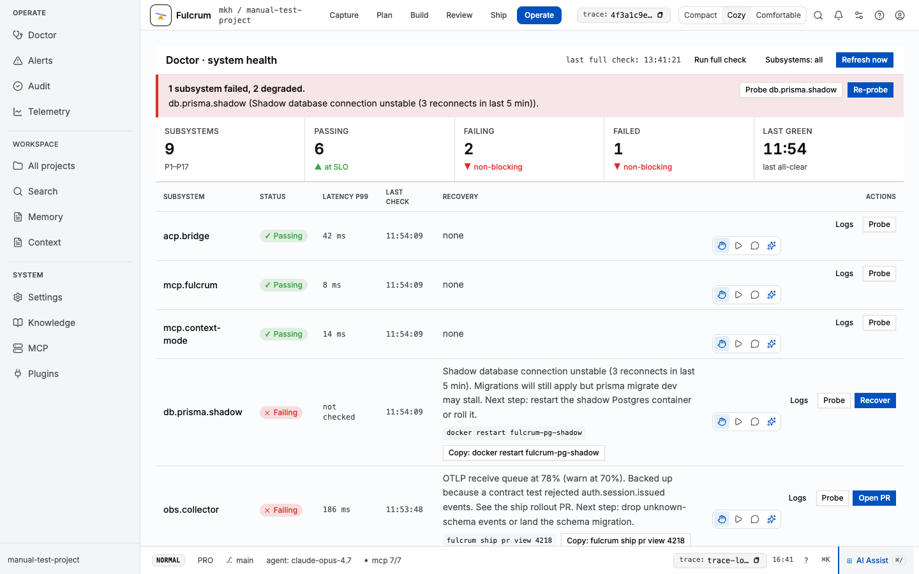
Task: Switch density to Cozy
Action: [736, 15]
